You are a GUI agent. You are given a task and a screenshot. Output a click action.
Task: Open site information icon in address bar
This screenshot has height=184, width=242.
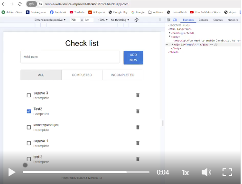click(41, 4)
